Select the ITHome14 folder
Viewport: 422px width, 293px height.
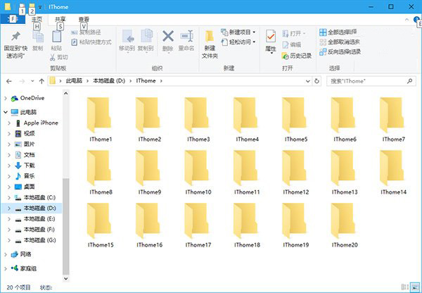(x=393, y=173)
